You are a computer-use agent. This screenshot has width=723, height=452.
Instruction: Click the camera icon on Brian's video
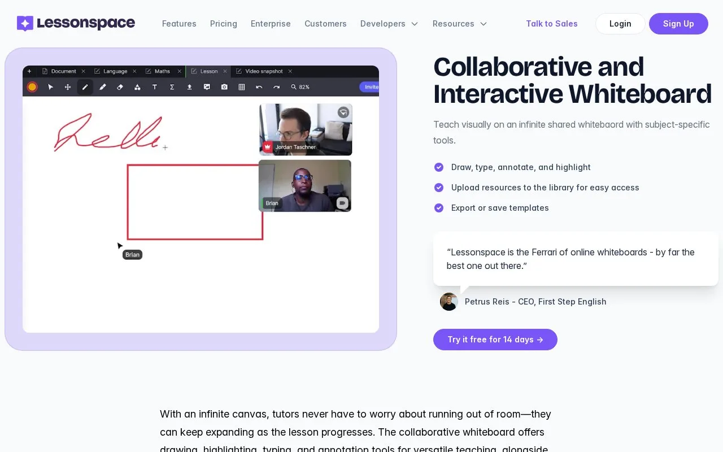pos(342,203)
